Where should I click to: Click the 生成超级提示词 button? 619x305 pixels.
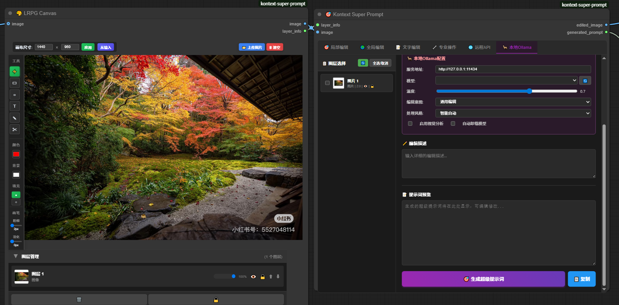pyautogui.click(x=483, y=279)
